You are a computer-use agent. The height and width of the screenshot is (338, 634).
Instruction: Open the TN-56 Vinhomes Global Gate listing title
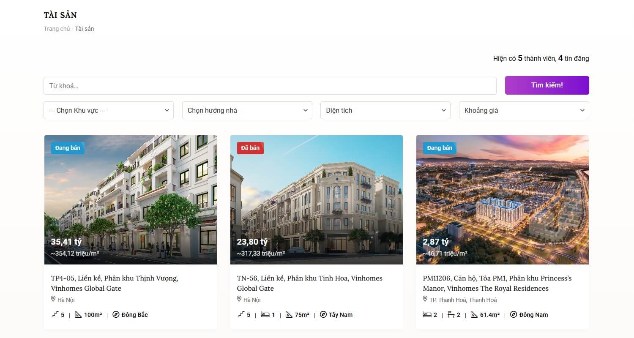tap(309, 283)
